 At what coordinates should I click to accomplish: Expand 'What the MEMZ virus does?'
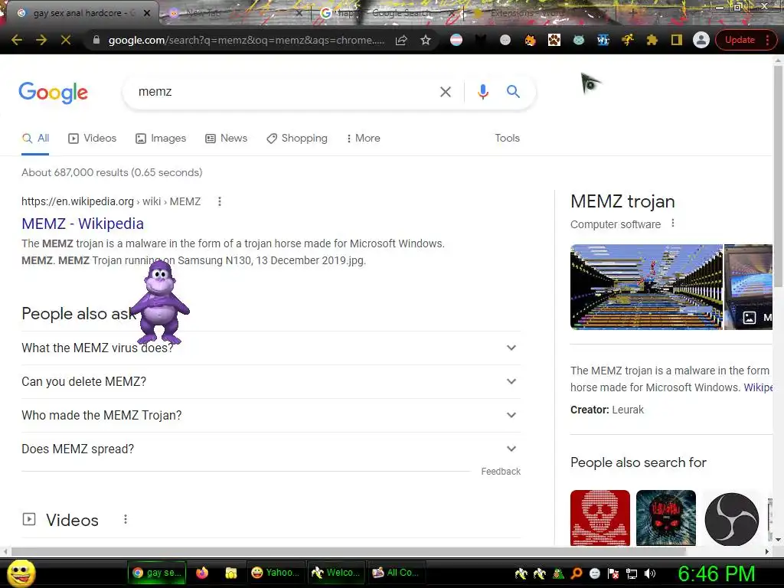pos(271,348)
